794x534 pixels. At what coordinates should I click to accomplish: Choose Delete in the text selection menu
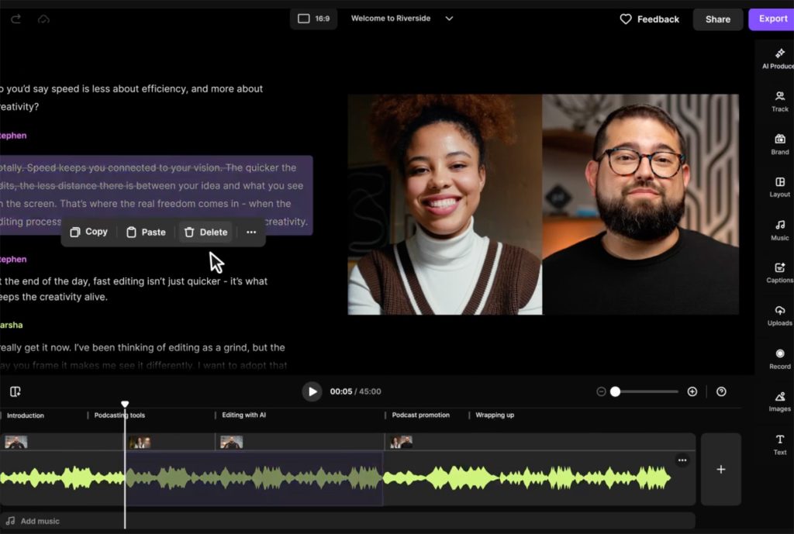(205, 232)
